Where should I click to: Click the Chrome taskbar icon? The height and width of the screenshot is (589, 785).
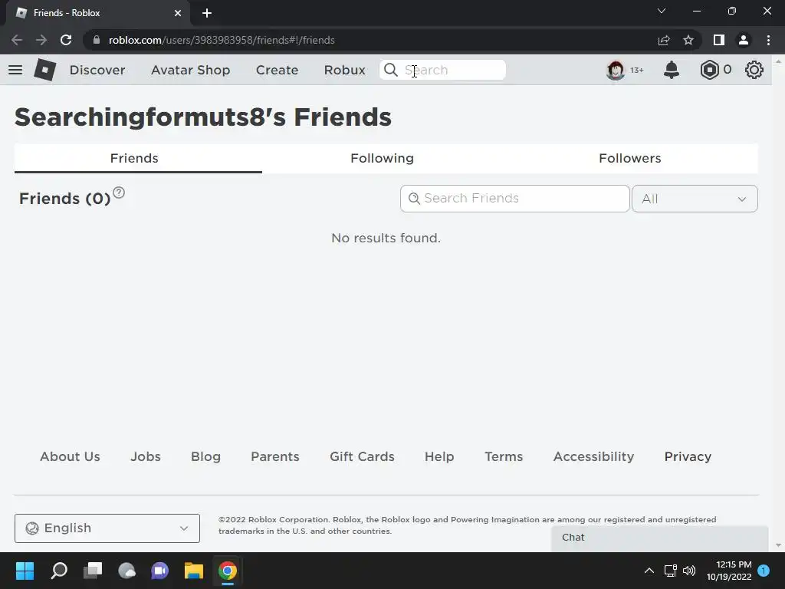(x=227, y=571)
